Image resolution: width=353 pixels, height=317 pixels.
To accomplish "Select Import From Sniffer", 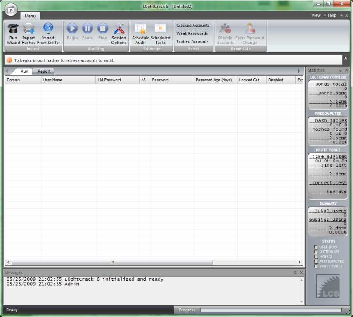I will pos(48,33).
